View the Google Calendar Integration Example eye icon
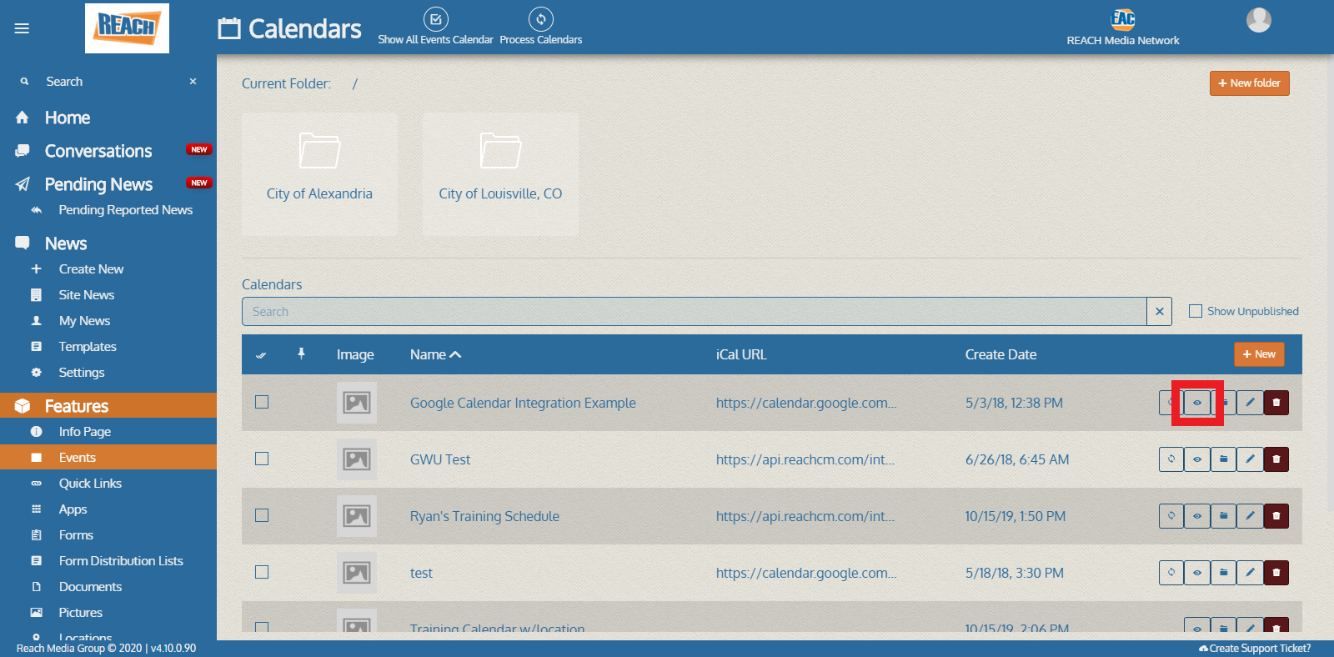 tap(1197, 403)
